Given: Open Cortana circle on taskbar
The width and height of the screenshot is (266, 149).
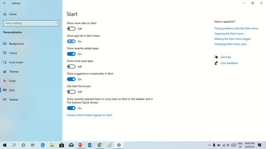Looking at the screenshot, I should 23,145.
